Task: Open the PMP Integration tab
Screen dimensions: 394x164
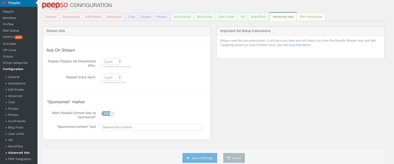Action: click(x=311, y=17)
